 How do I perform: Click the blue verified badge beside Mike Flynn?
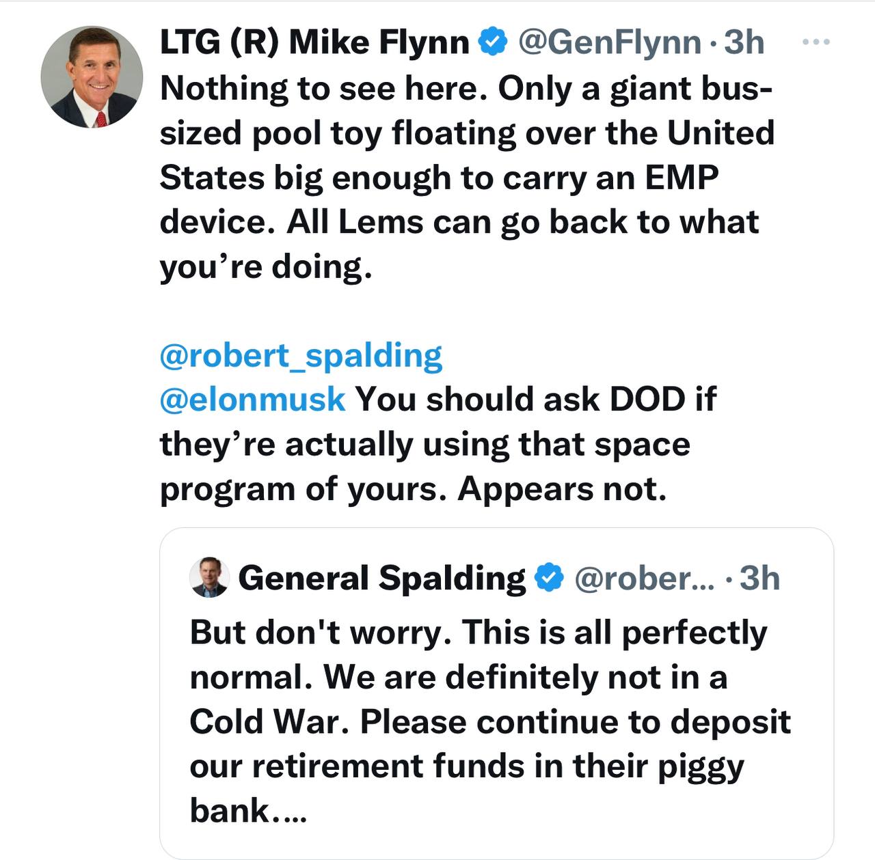(x=492, y=42)
